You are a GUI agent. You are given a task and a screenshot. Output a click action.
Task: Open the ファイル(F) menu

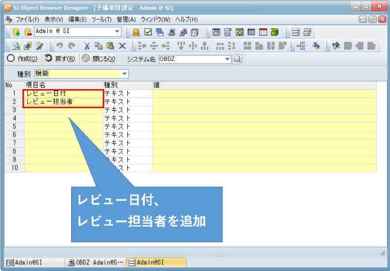click(27, 19)
